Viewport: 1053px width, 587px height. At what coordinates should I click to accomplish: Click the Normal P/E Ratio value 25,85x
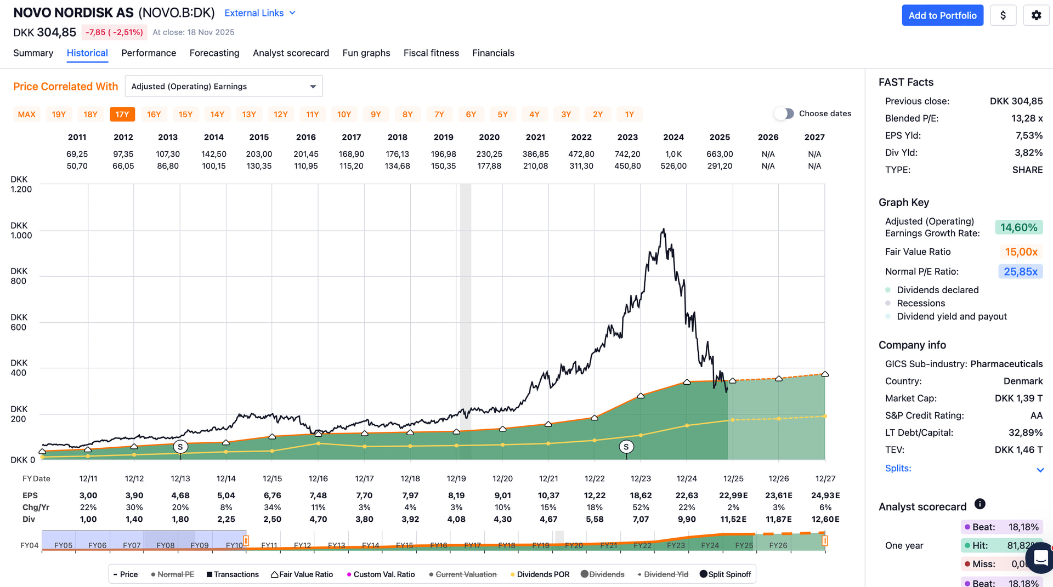click(x=1020, y=271)
